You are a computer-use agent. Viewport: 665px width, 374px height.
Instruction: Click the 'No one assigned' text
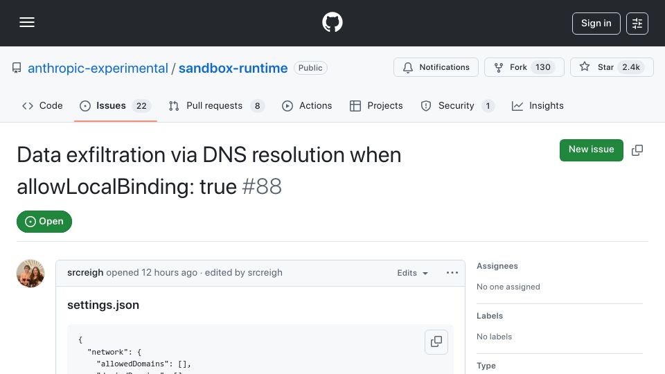pyautogui.click(x=508, y=287)
